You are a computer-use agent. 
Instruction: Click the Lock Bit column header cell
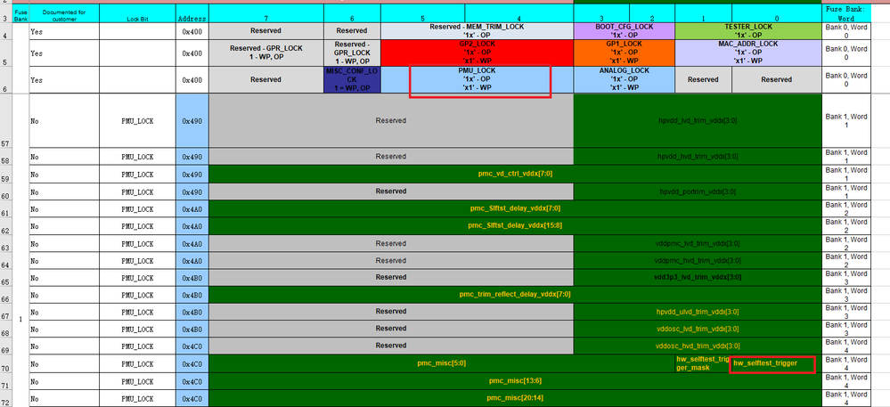tap(137, 13)
